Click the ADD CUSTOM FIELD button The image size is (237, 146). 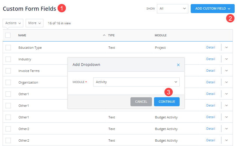tap(213, 9)
